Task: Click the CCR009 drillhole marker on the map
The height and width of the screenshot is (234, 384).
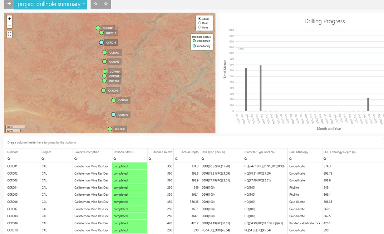Action: coord(114,100)
